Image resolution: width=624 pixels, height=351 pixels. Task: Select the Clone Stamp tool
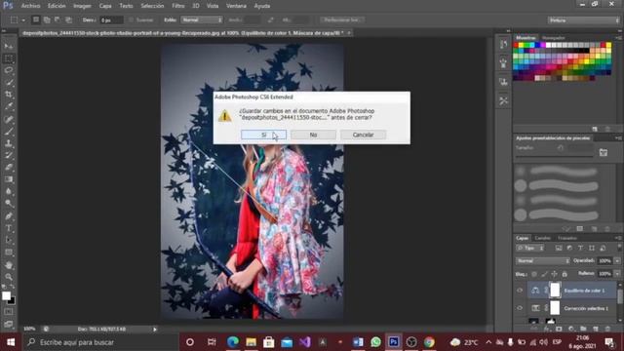pyautogui.click(x=9, y=143)
